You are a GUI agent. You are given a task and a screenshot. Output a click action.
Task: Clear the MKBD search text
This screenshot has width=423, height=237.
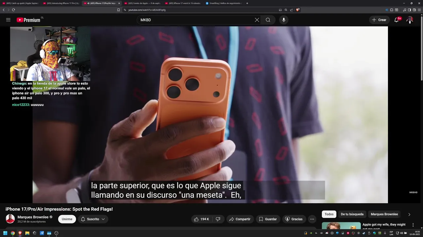pyautogui.click(x=257, y=20)
